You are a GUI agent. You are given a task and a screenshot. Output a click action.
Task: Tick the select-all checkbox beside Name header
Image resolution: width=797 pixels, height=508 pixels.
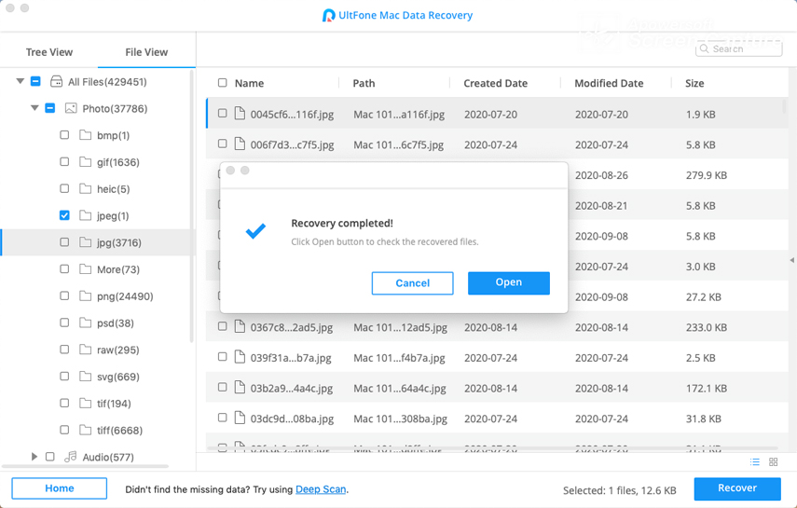tap(222, 83)
